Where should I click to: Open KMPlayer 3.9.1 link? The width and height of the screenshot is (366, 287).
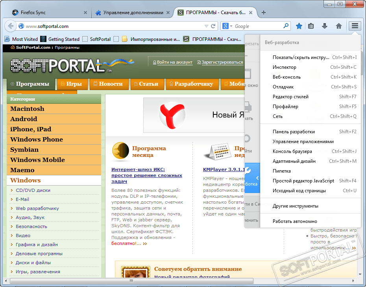[x=224, y=169]
